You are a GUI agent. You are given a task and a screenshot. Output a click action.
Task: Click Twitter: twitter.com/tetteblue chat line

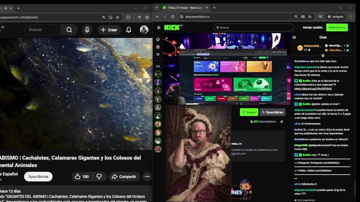pos(313,171)
